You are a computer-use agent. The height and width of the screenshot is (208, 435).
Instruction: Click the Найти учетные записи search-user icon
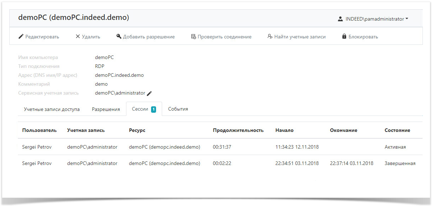pos(270,37)
